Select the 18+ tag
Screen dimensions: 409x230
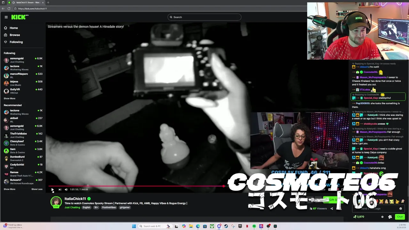pyautogui.click(x=96, y=207)
